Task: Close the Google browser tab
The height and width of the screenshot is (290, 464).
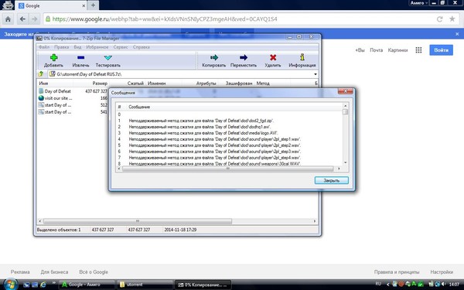Action: (x=84, y=6)
